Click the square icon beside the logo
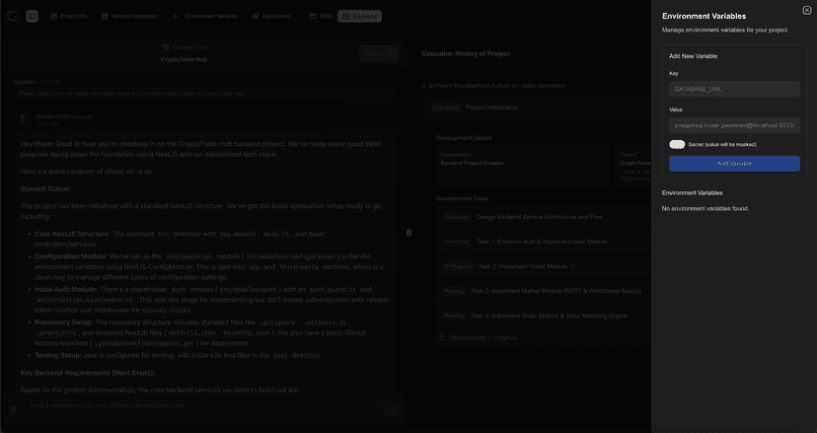 (x=33, y=16)
